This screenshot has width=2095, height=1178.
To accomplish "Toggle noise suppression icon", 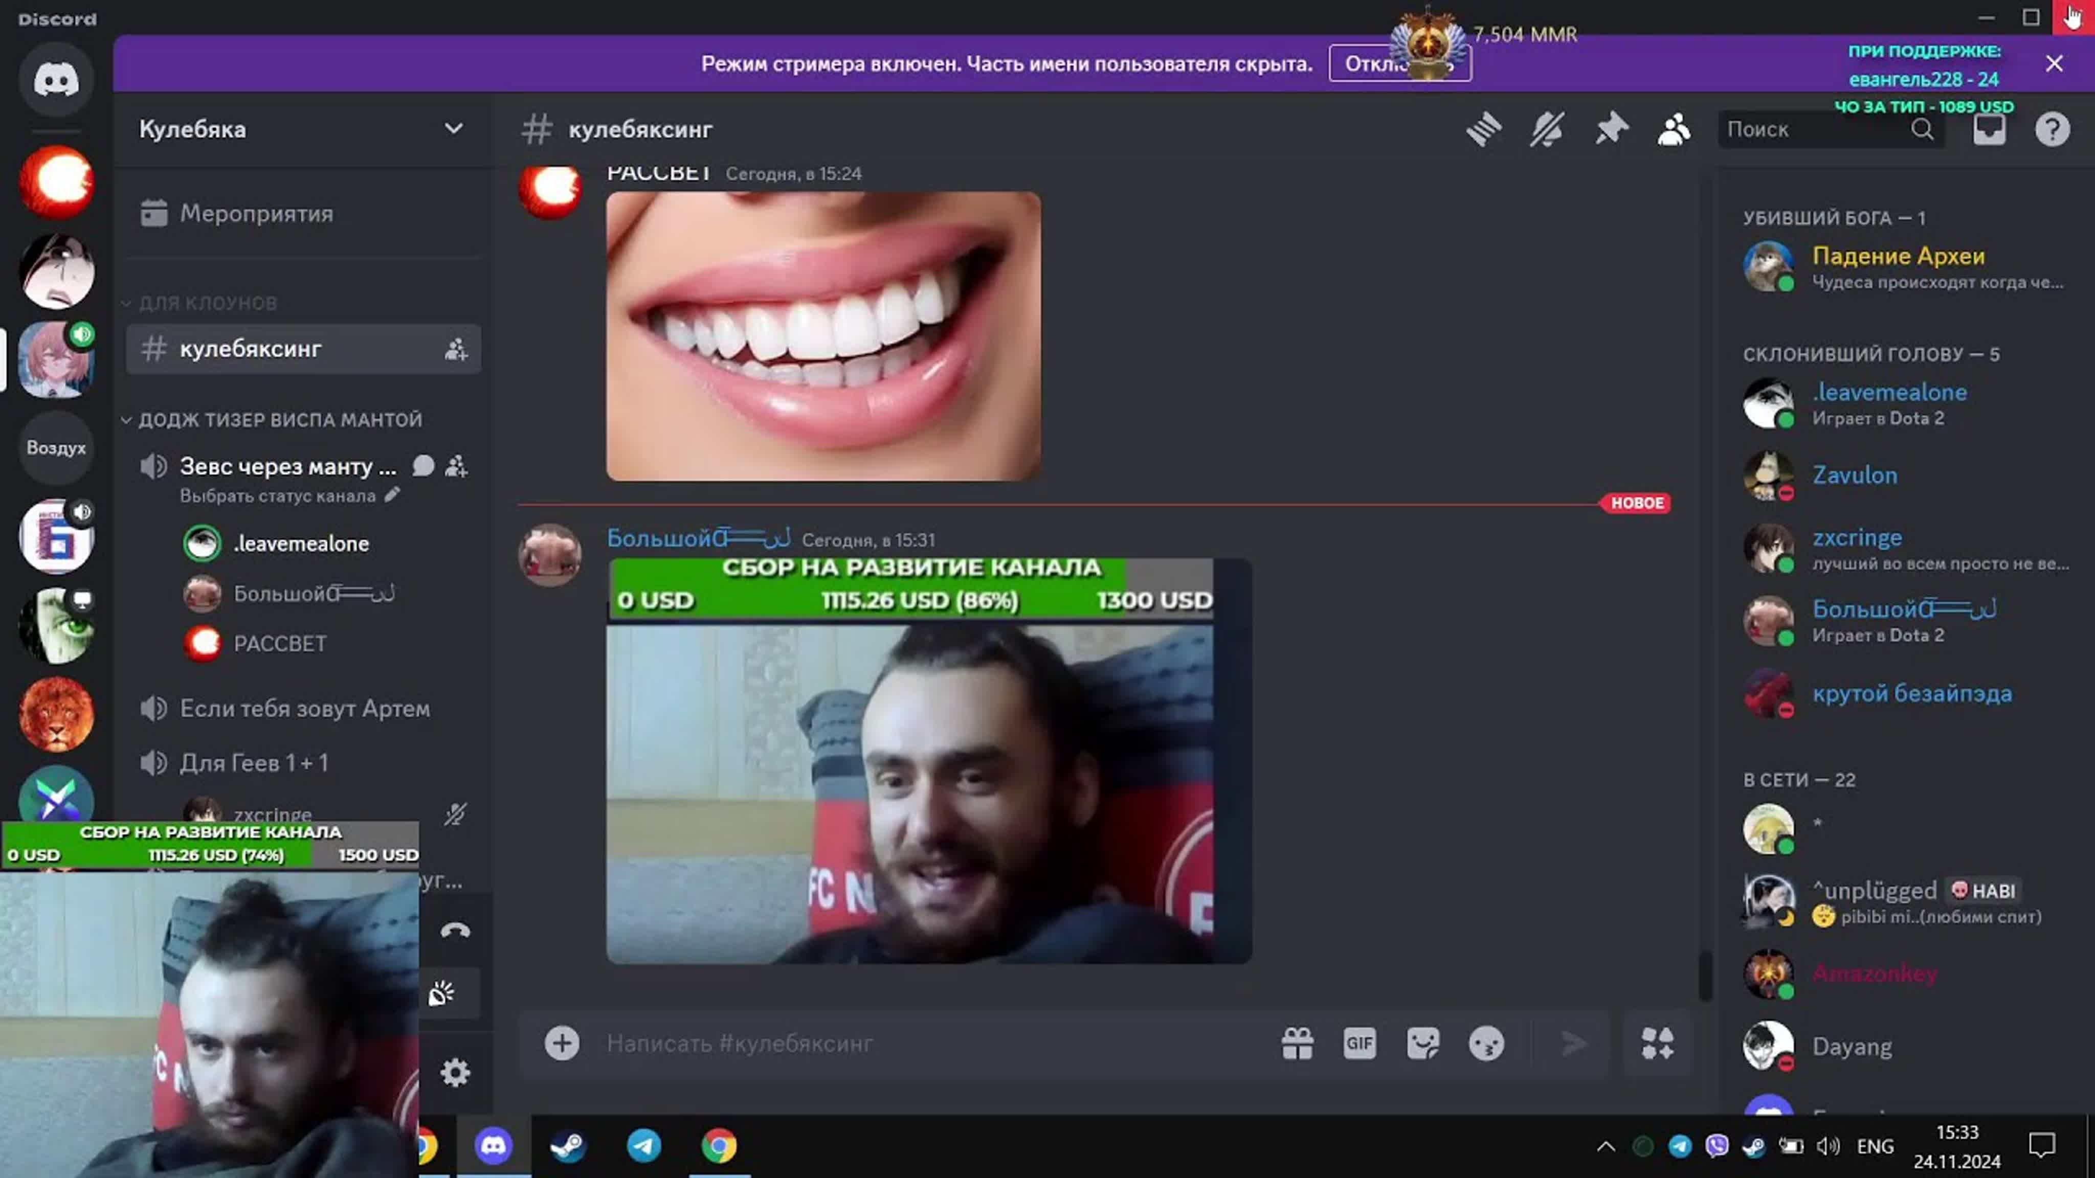I will coord(441,993).
